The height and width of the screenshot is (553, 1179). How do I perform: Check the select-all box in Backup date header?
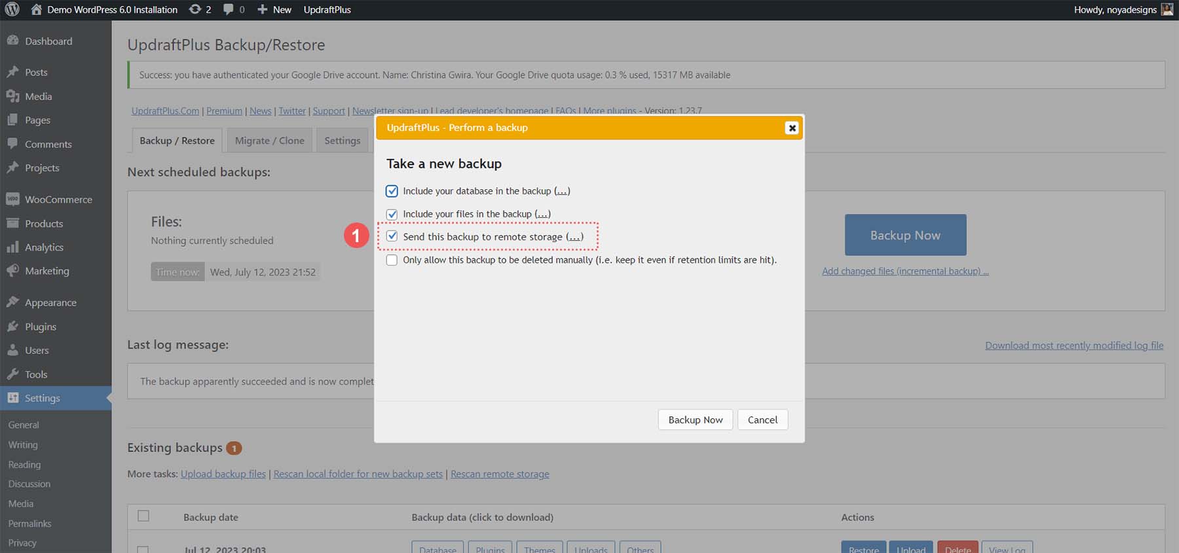[143, 516]
